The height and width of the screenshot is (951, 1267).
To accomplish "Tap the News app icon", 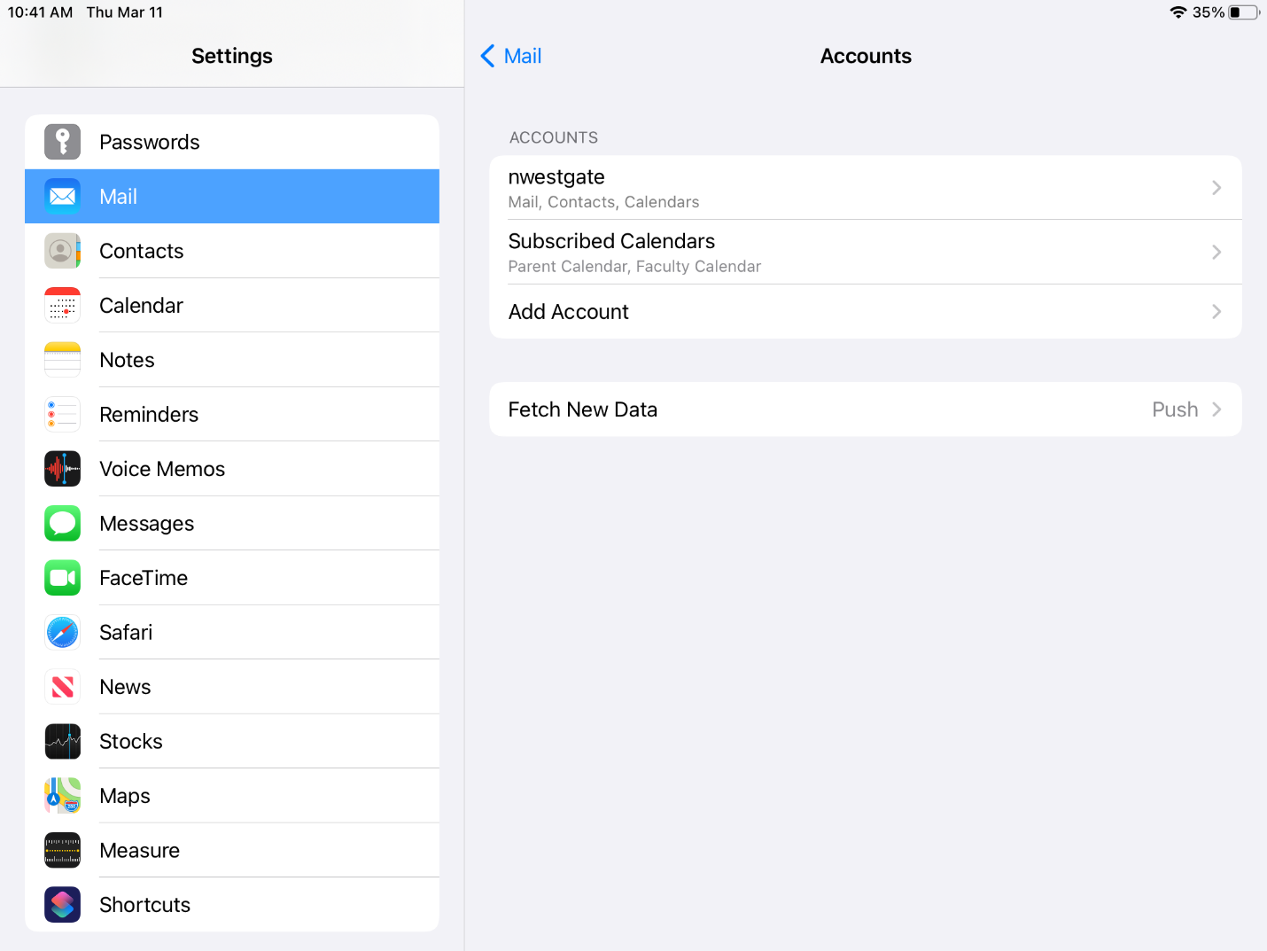I will click(62, 687).
